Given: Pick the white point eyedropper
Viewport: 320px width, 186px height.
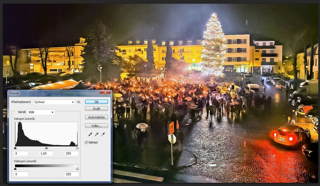Looking at the screenshot, I should tap(103, 134).
